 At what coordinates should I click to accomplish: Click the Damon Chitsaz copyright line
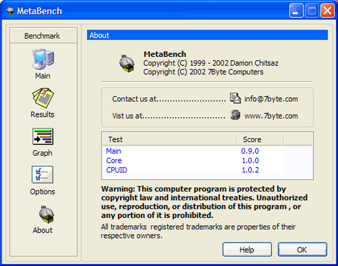(x=211, y=63)
